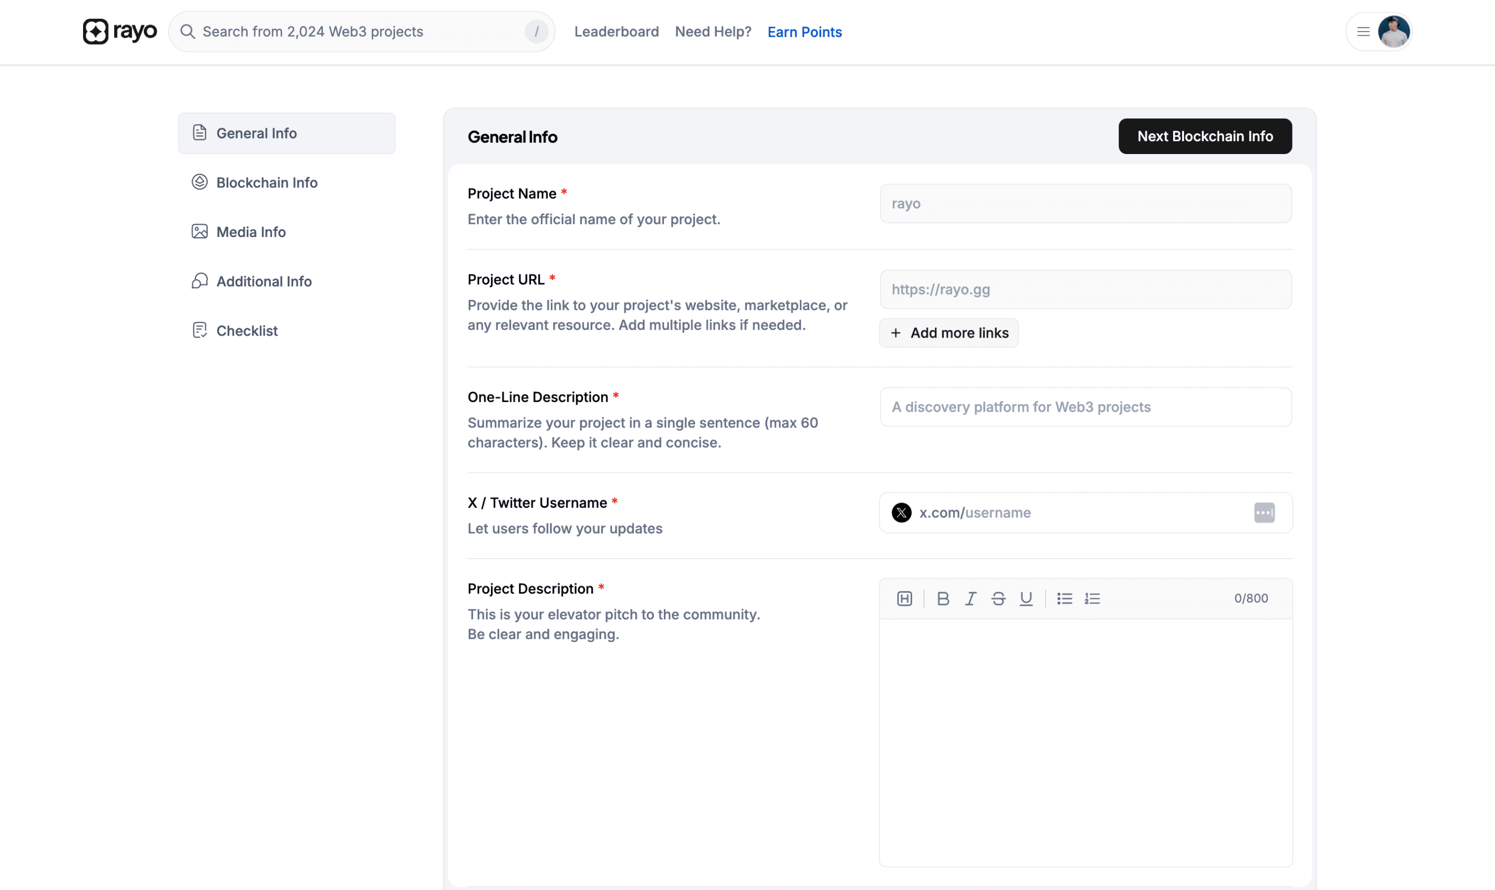This screenshot has width=1495, height=890.
Task: Open the user avatar profile menu
Action: [1394, 32]
